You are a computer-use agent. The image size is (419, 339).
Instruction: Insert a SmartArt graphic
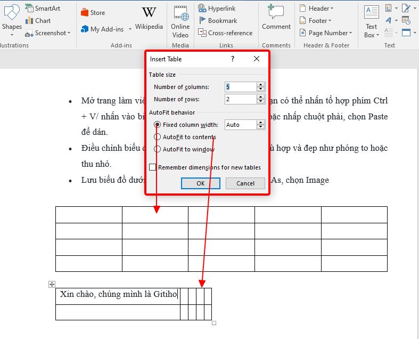(x=43, y=9)
